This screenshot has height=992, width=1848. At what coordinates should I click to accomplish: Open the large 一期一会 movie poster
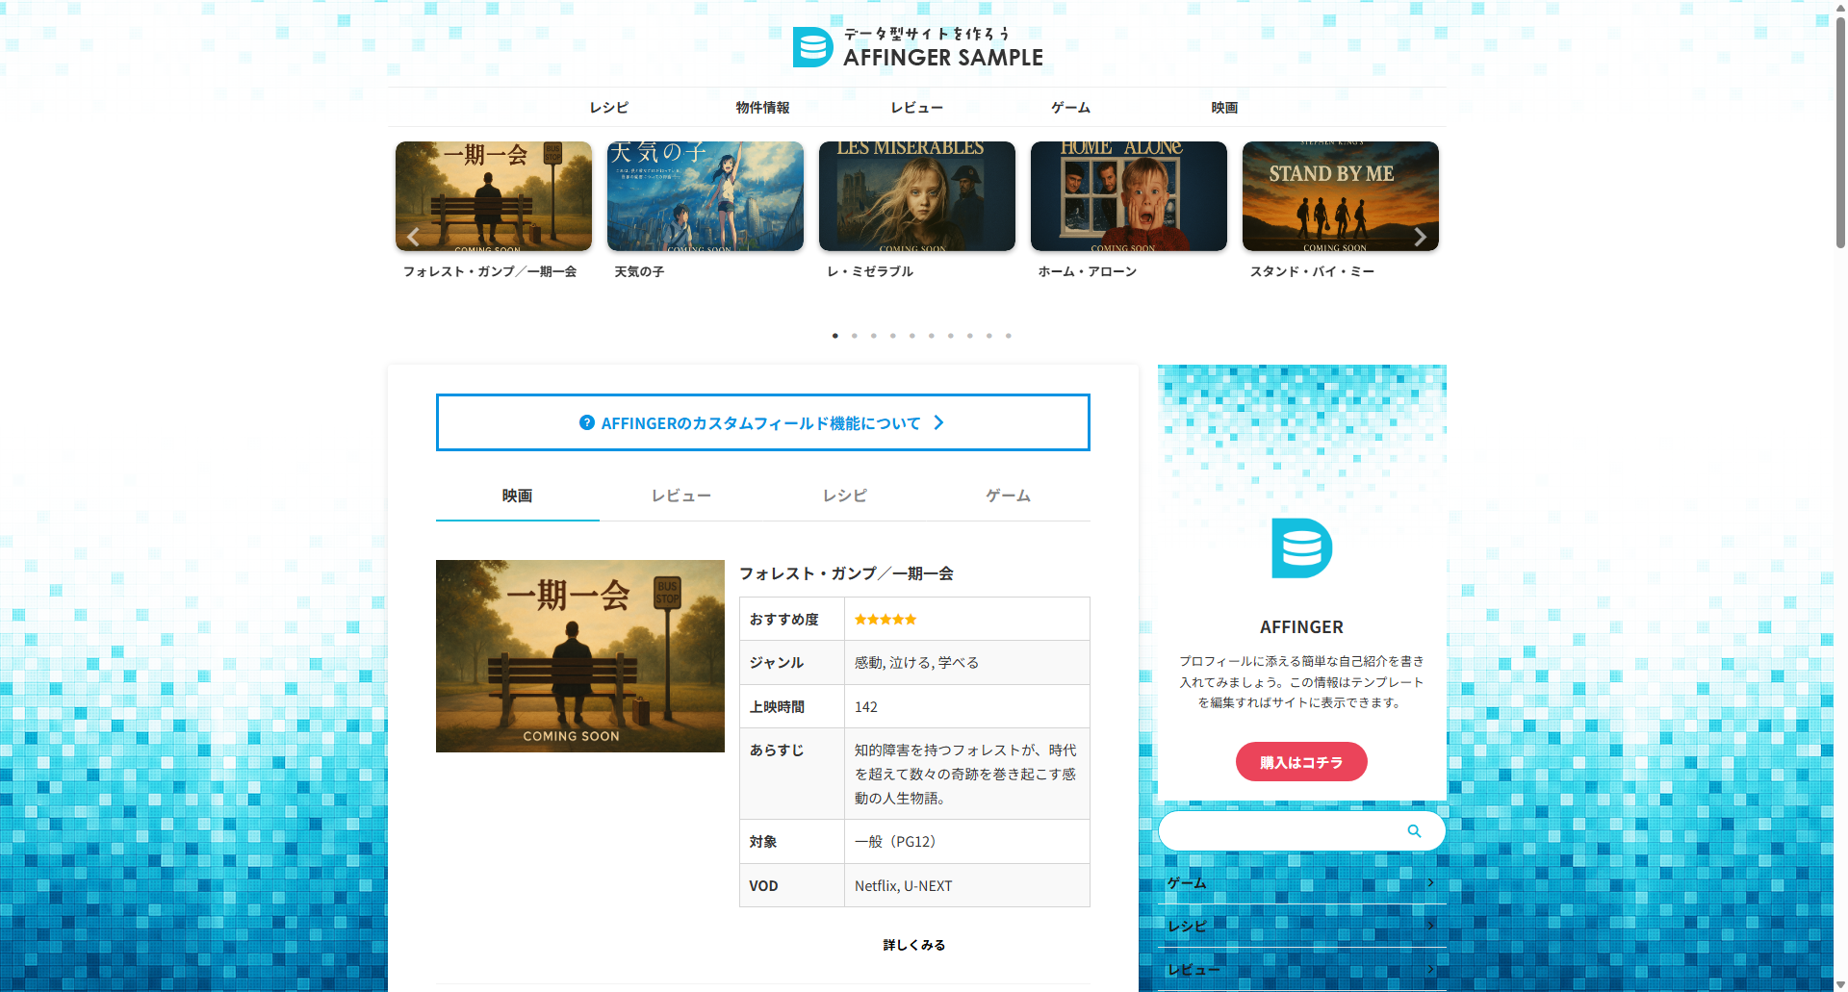tap(580, 656)
